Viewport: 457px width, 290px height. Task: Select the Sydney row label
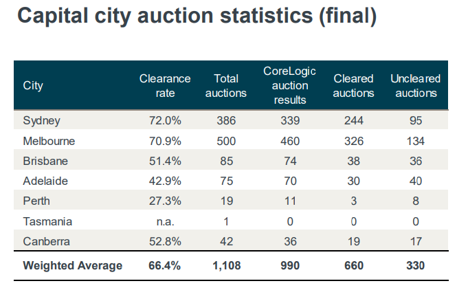[42, 120]
